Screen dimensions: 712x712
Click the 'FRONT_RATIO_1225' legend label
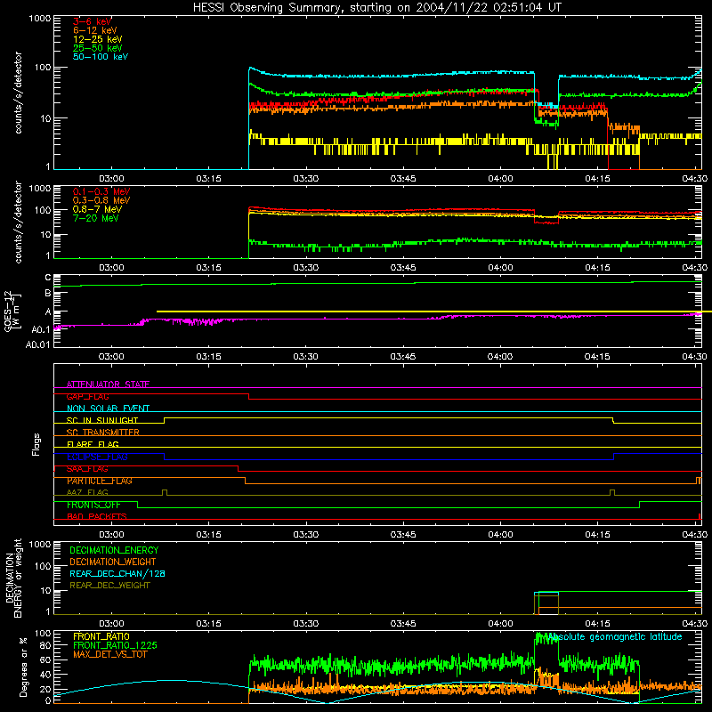click(x=115, y=645)
